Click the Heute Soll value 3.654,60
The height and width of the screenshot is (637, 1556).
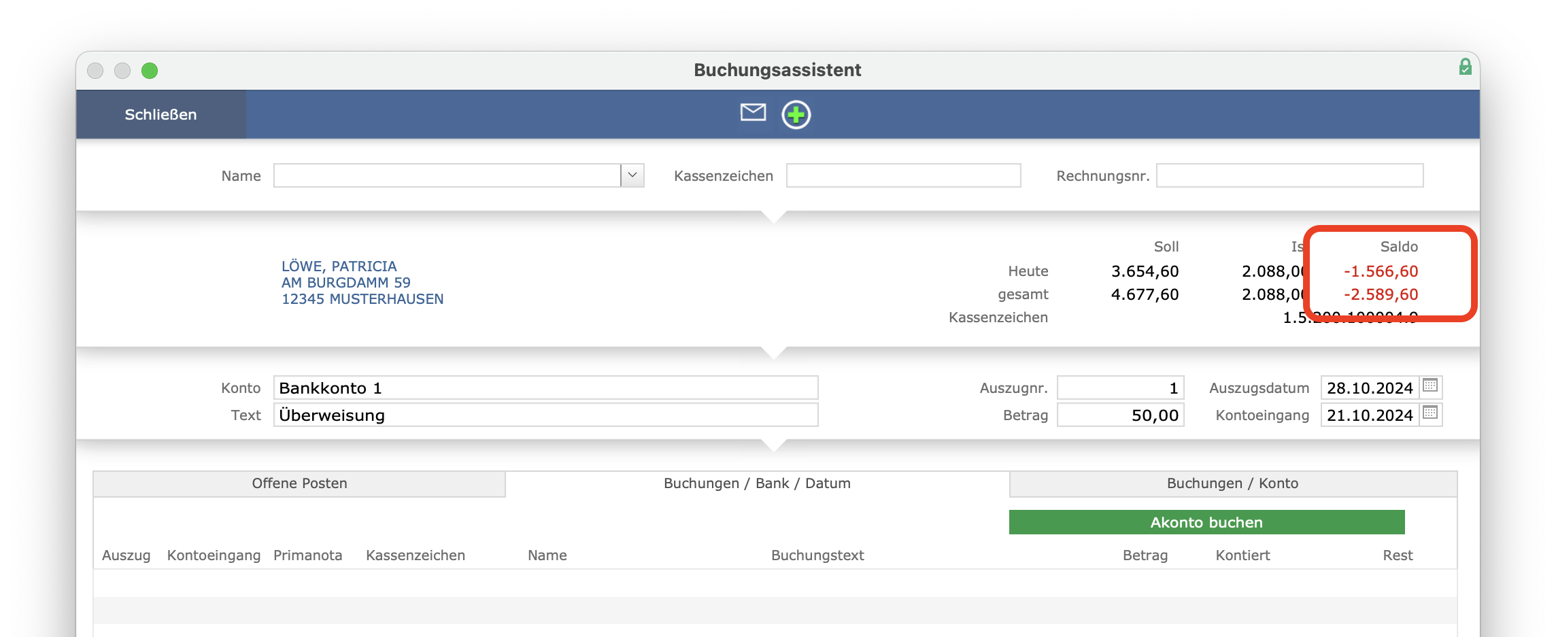coord(1145,271)
